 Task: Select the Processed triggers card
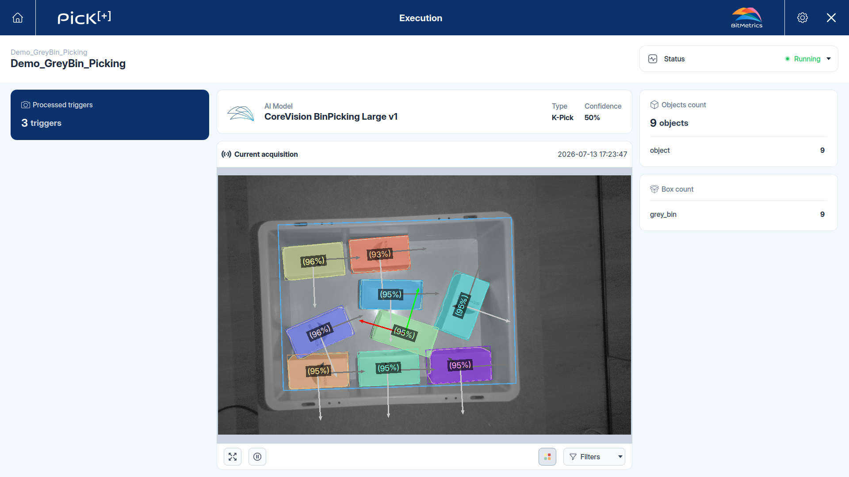coord(110,115)
